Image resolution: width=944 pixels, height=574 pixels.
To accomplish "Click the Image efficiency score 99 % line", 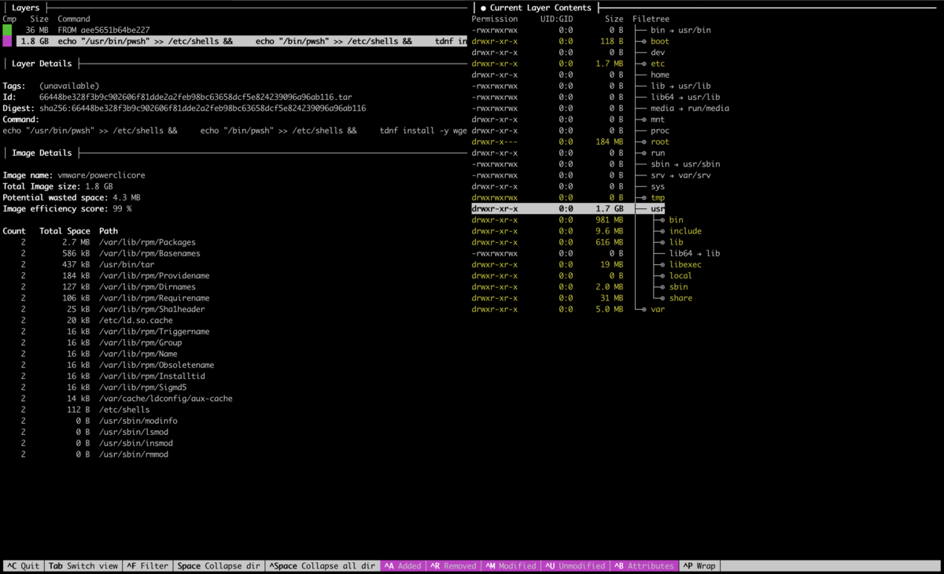I will (67, 209).
